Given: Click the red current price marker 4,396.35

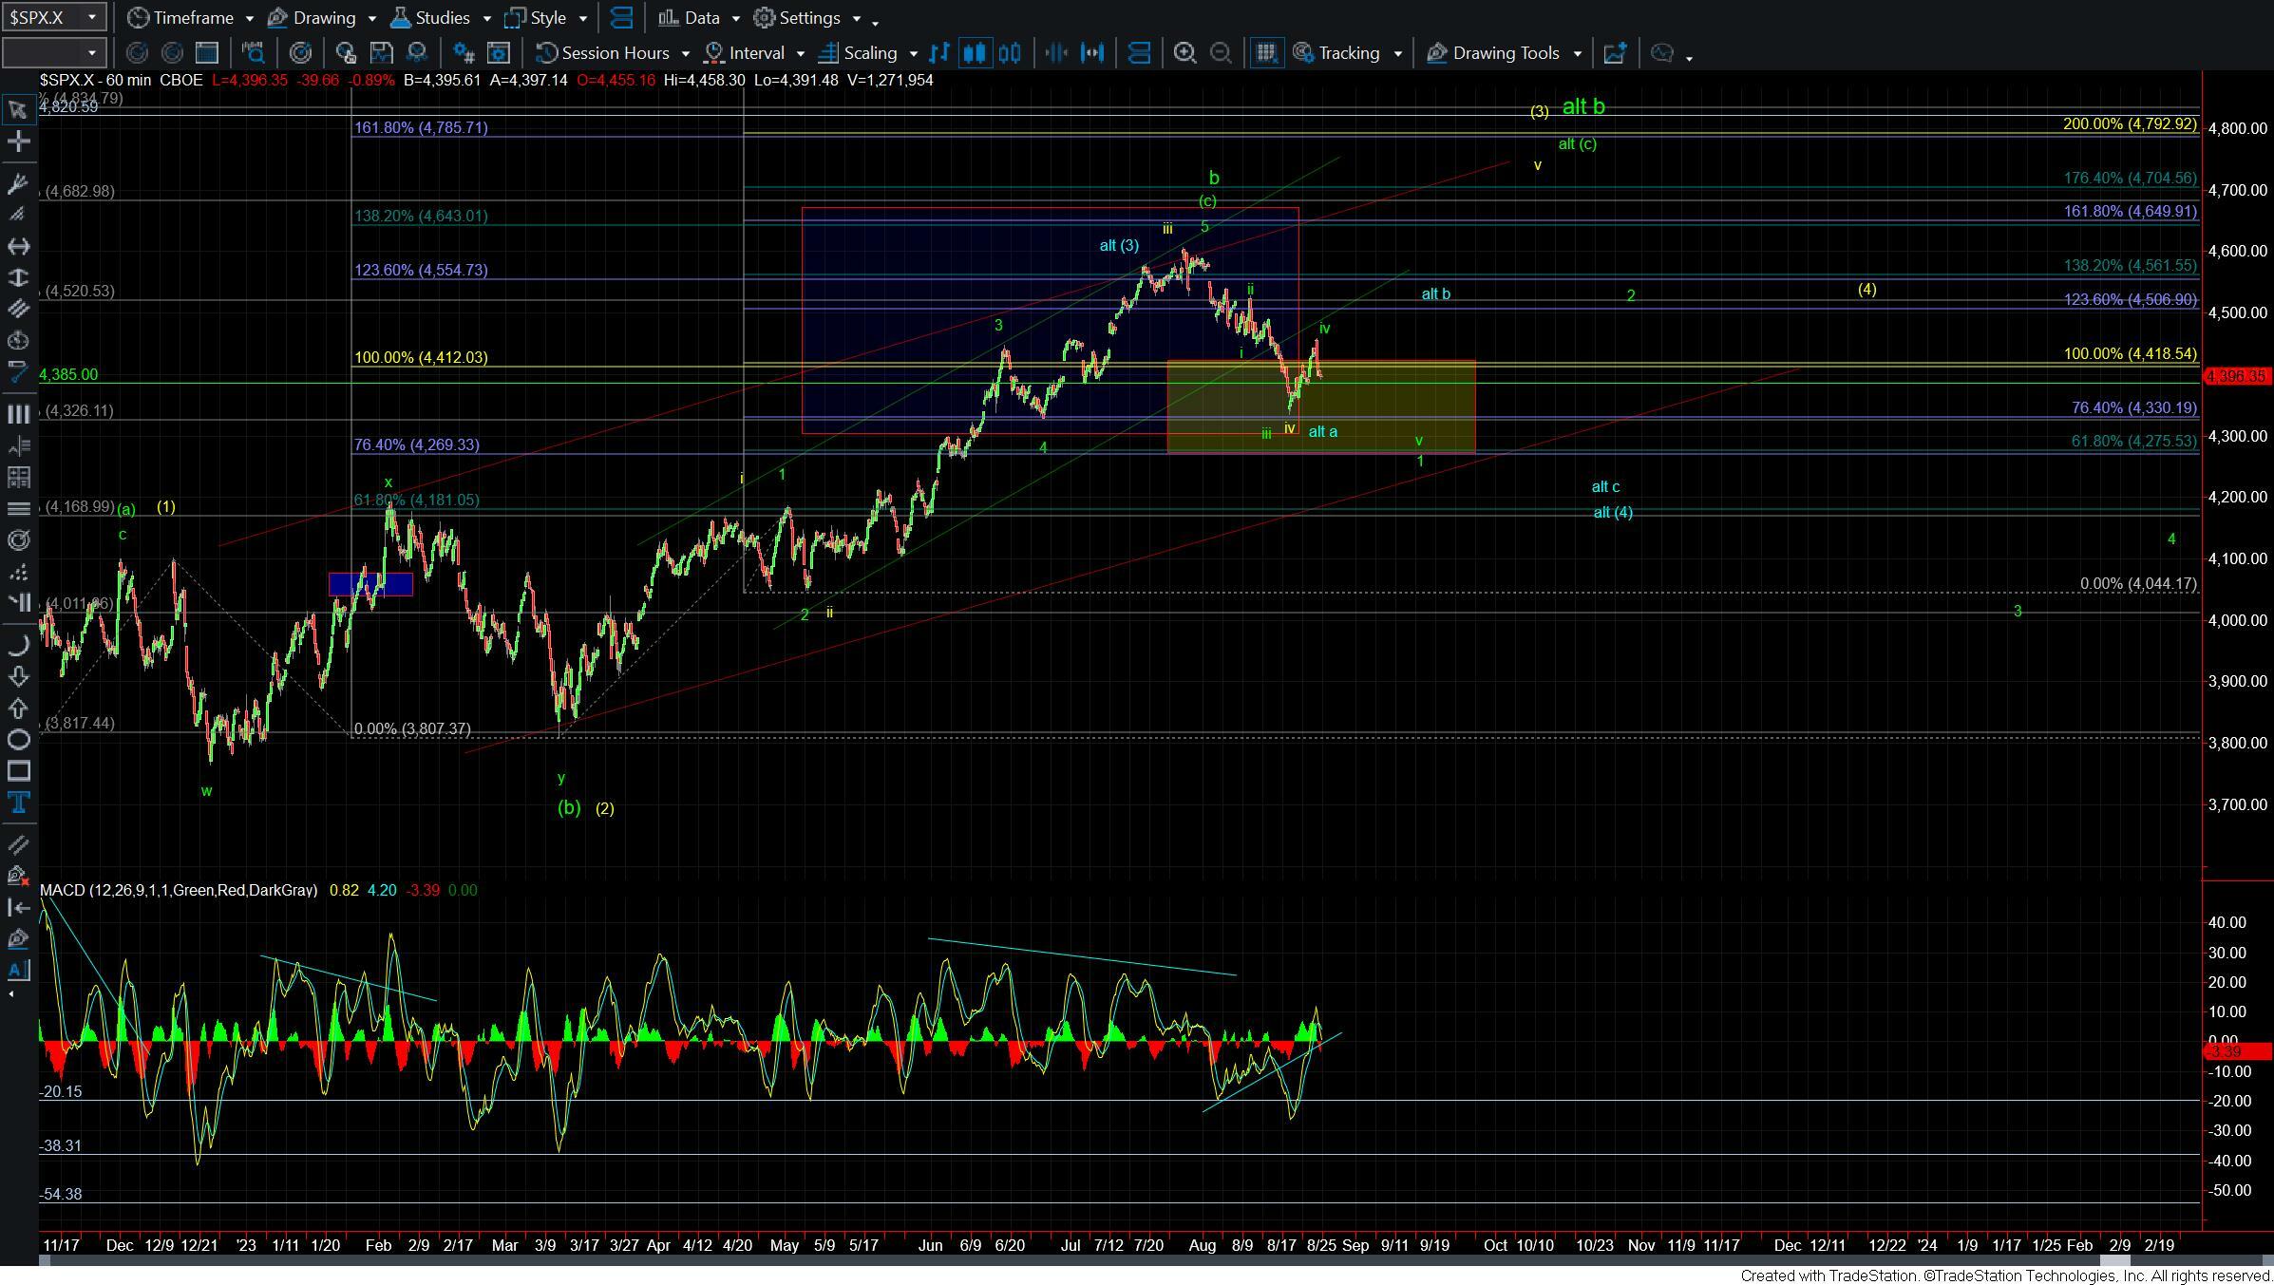Looking at the screenshot, I should [2237, 376].
